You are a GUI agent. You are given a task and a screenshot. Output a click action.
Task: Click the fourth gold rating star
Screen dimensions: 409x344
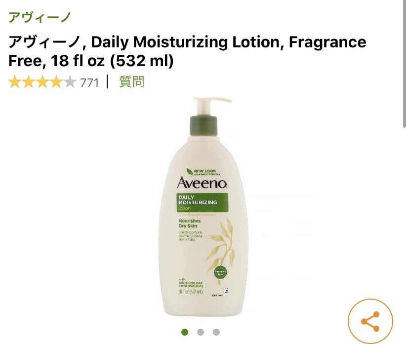(x=56, y=82)
